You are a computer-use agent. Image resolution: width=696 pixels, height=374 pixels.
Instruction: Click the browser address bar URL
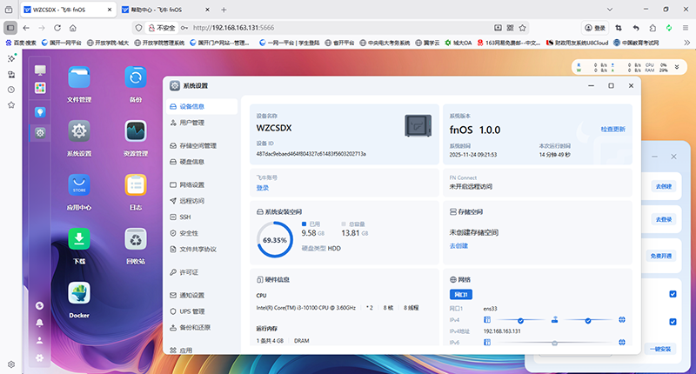(233, 28)
